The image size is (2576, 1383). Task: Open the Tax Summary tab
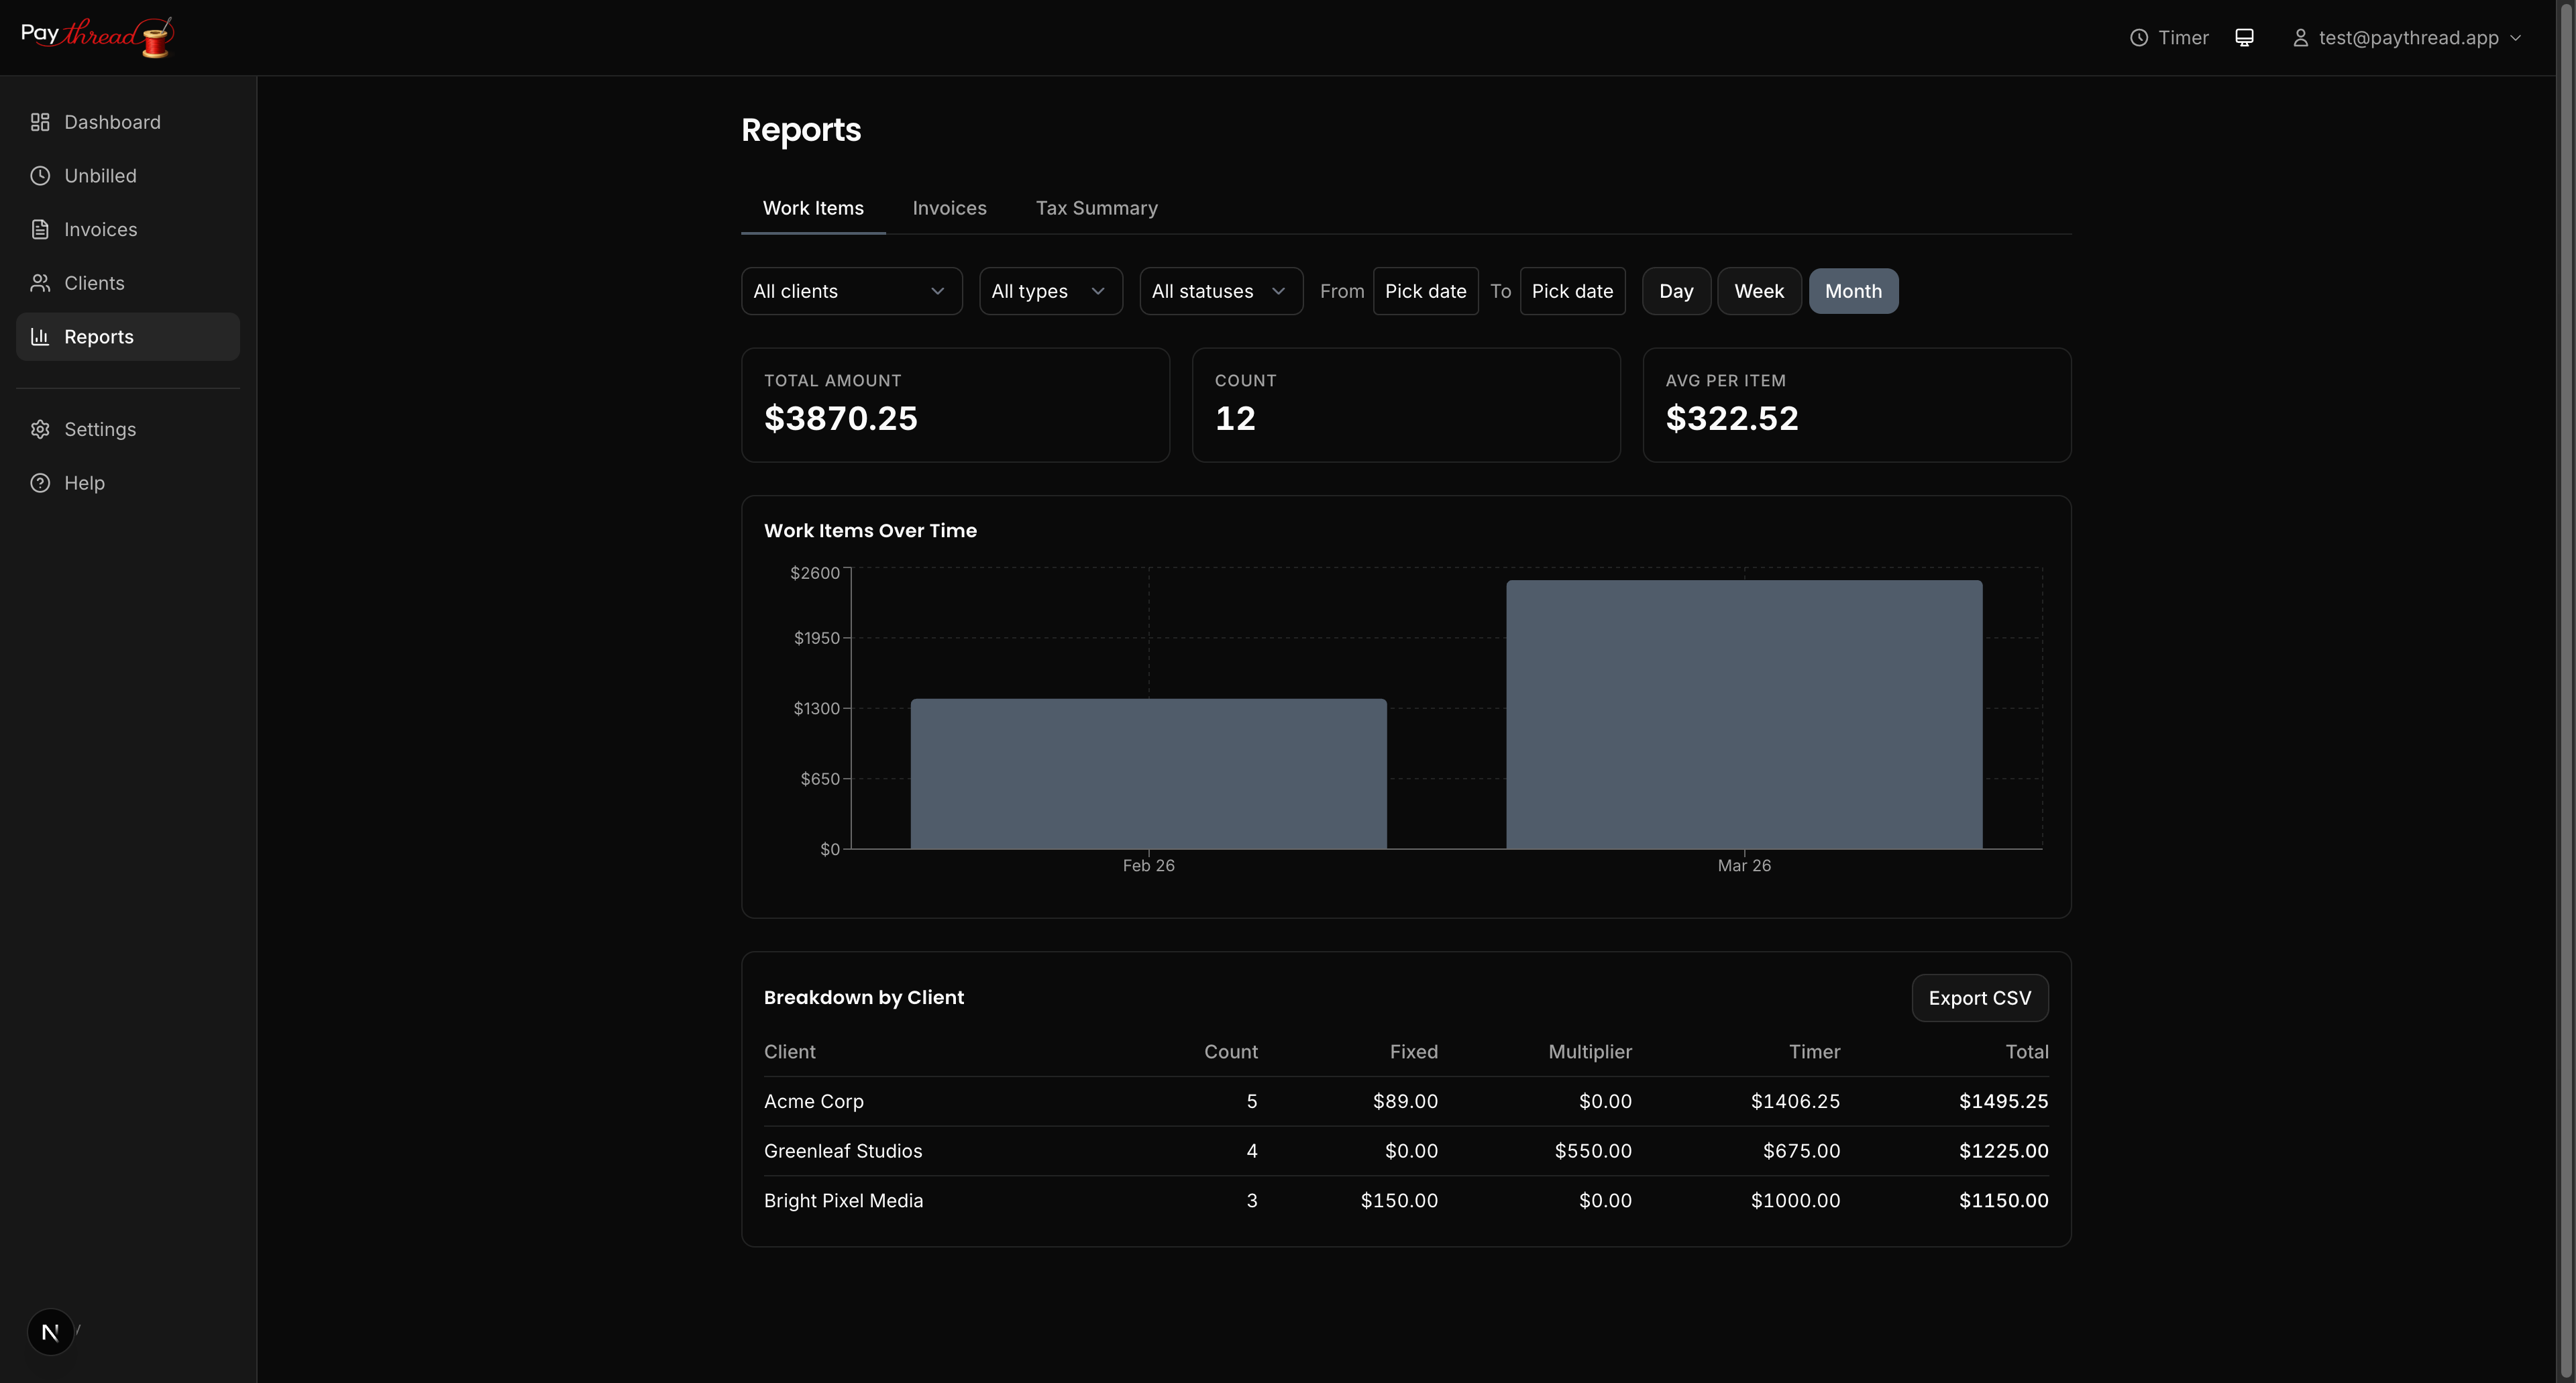click(1097, 208)
